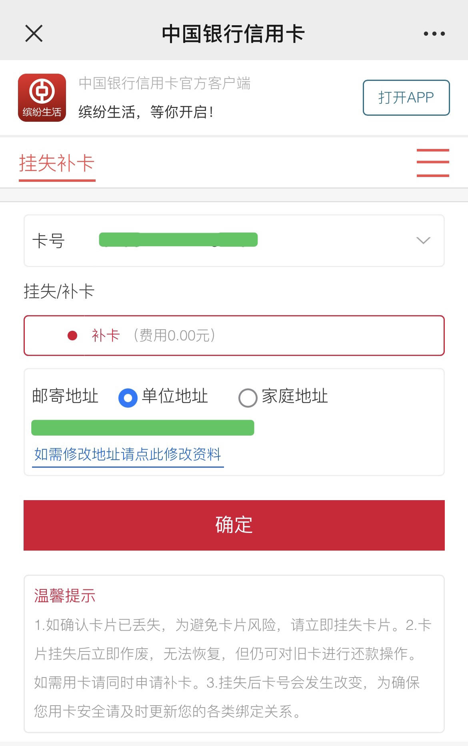Click the masked mailing address text

click(x=143, y=428)
